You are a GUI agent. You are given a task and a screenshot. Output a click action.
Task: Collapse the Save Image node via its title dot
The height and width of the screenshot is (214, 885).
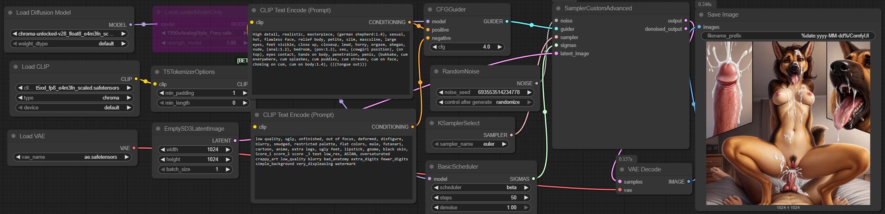point(702,15)
